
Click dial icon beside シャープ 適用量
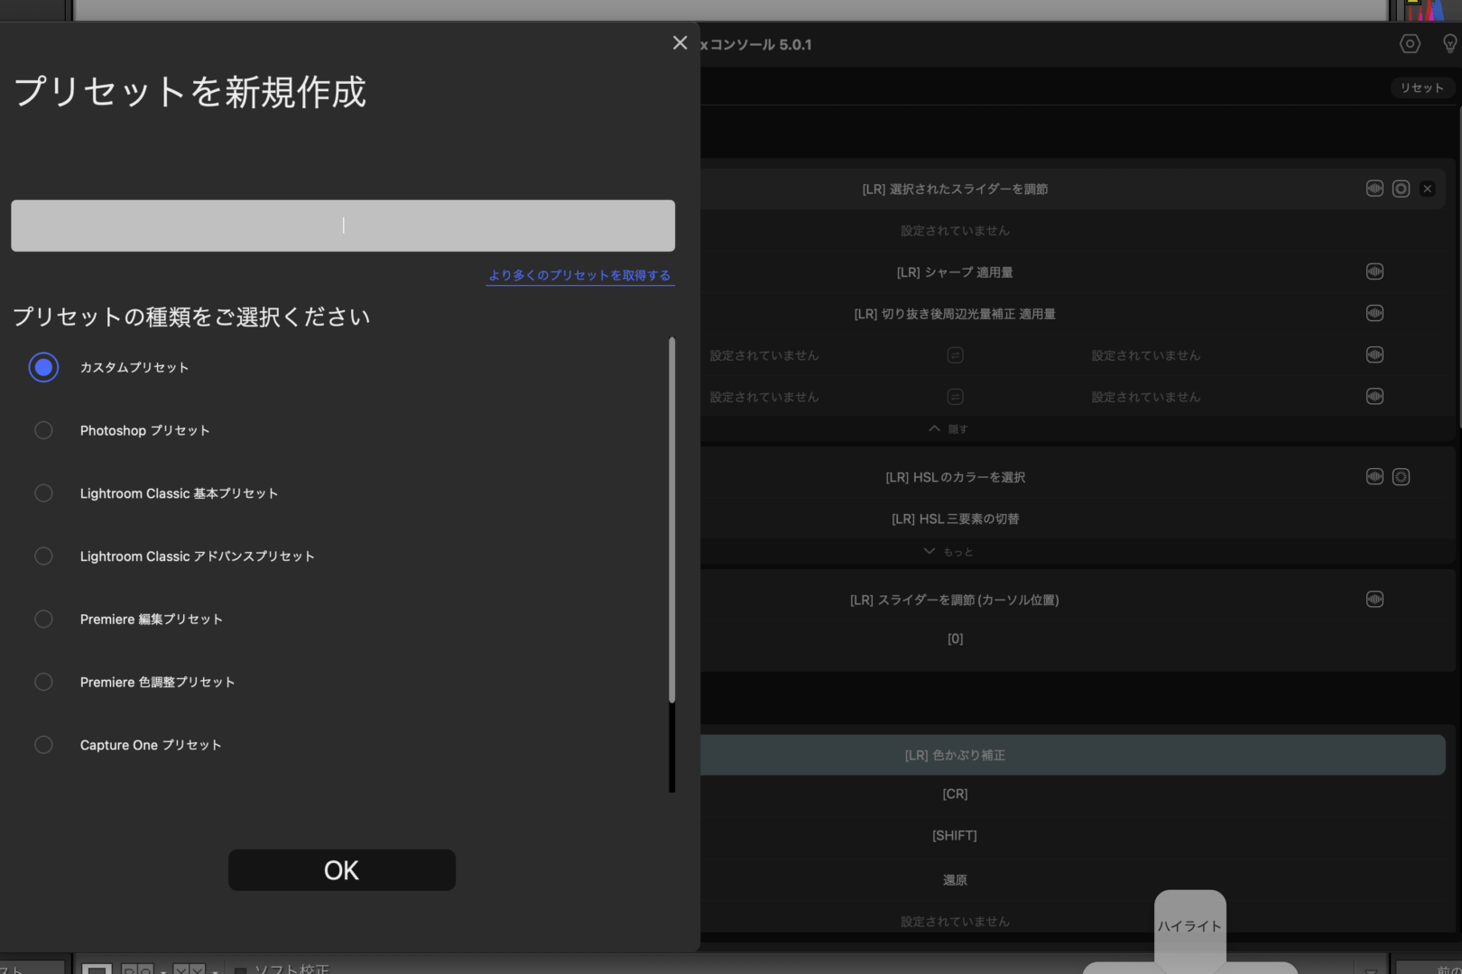(1374, 271)
